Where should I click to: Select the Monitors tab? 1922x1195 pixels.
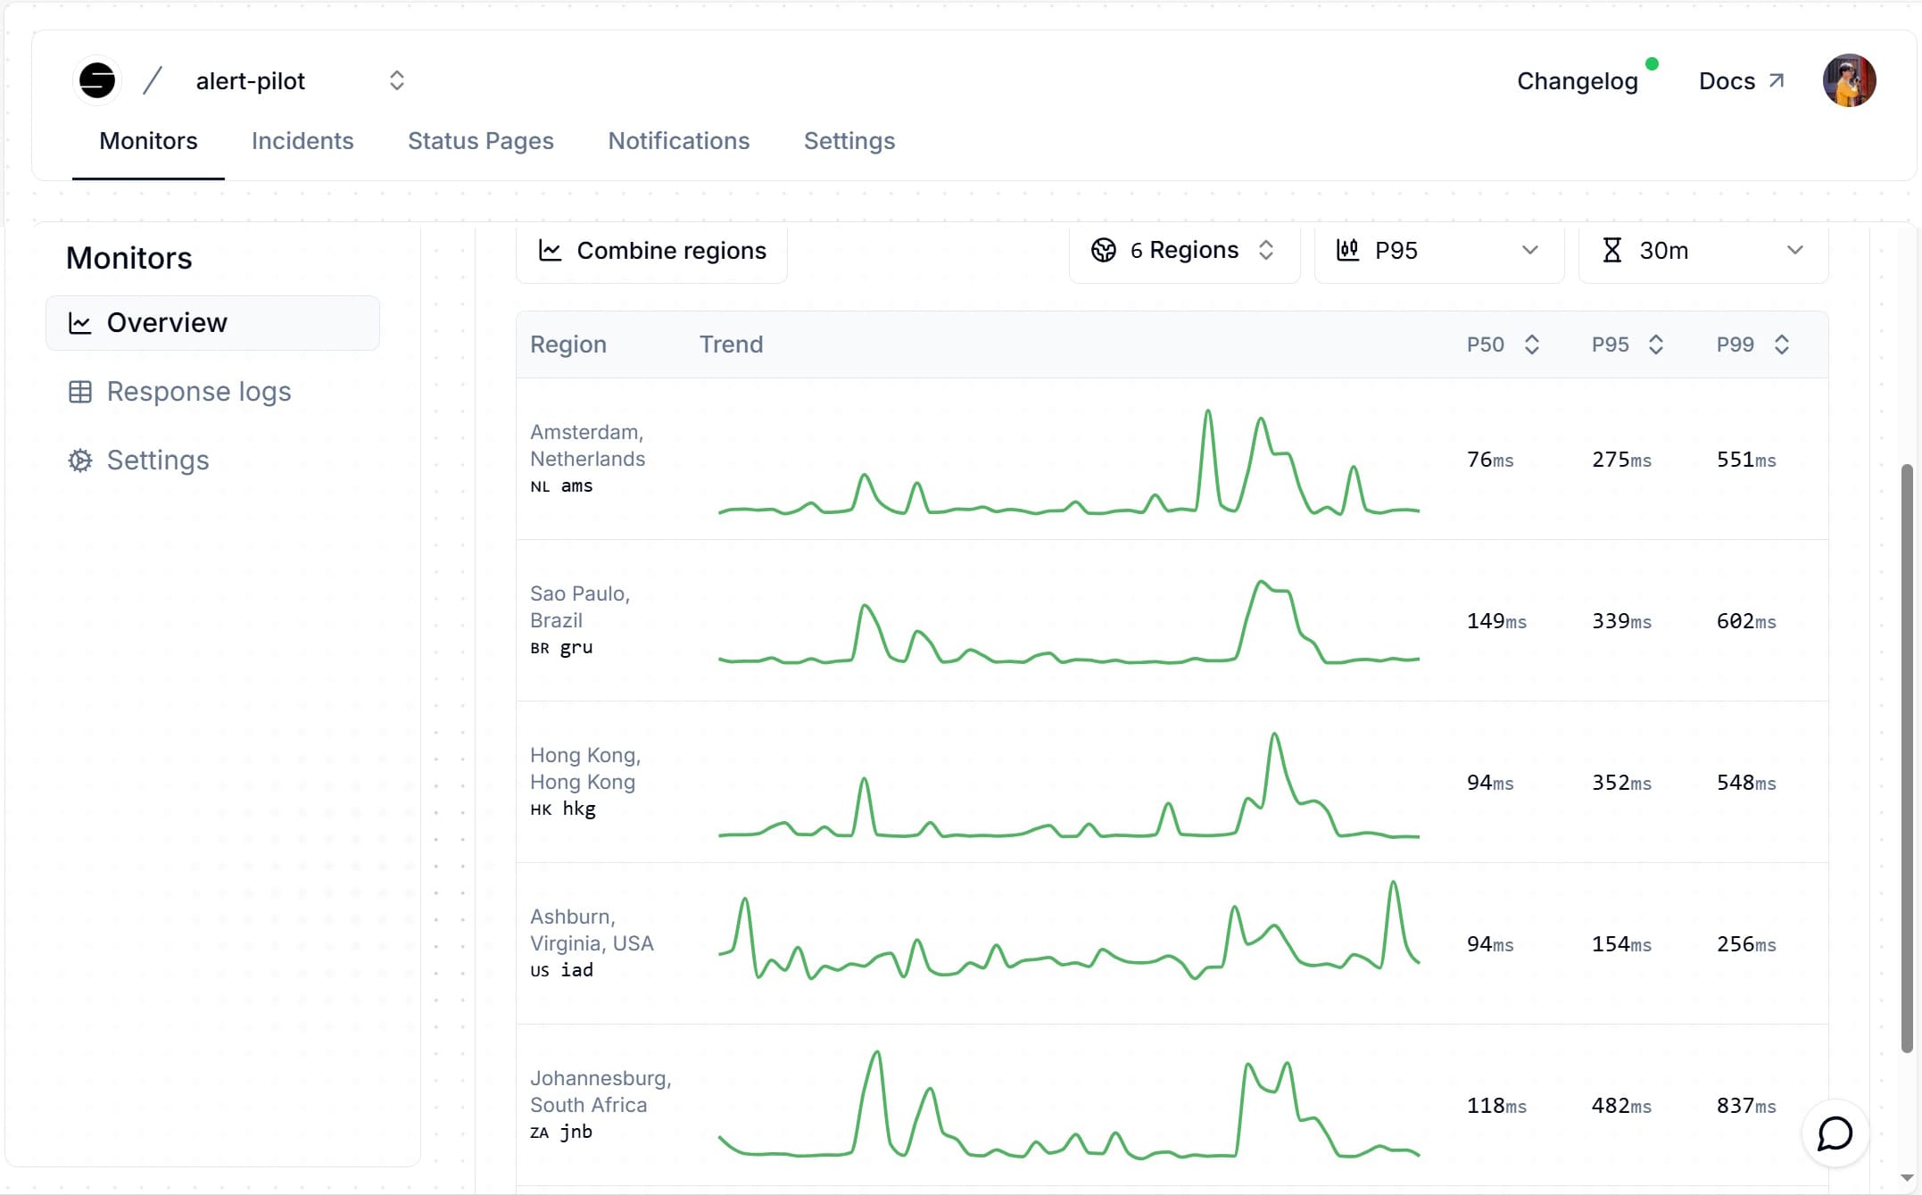tap(147, 140)
